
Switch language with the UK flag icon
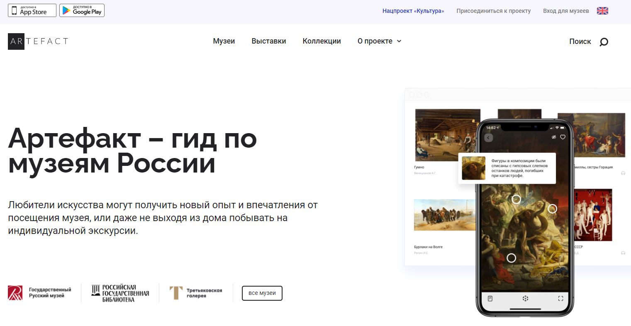coord(602,11)
